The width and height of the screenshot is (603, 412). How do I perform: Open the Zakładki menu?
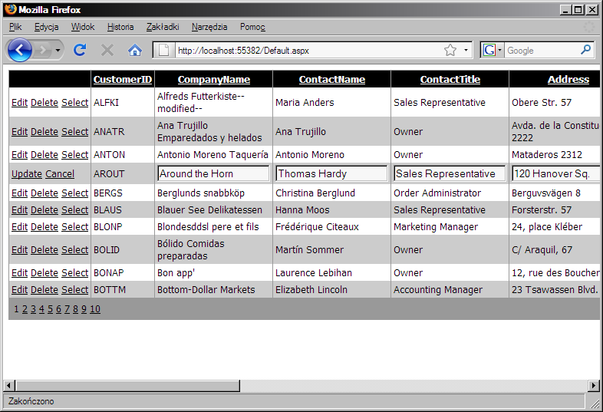coord(163,27)
